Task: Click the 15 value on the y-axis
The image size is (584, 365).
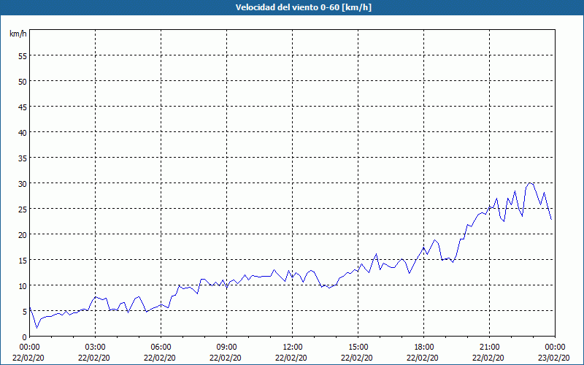Action: coord(23,261)
